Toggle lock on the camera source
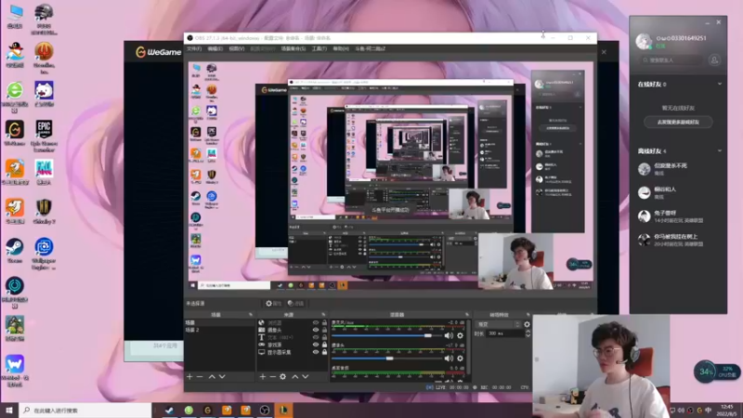 (x=324, y=330)
